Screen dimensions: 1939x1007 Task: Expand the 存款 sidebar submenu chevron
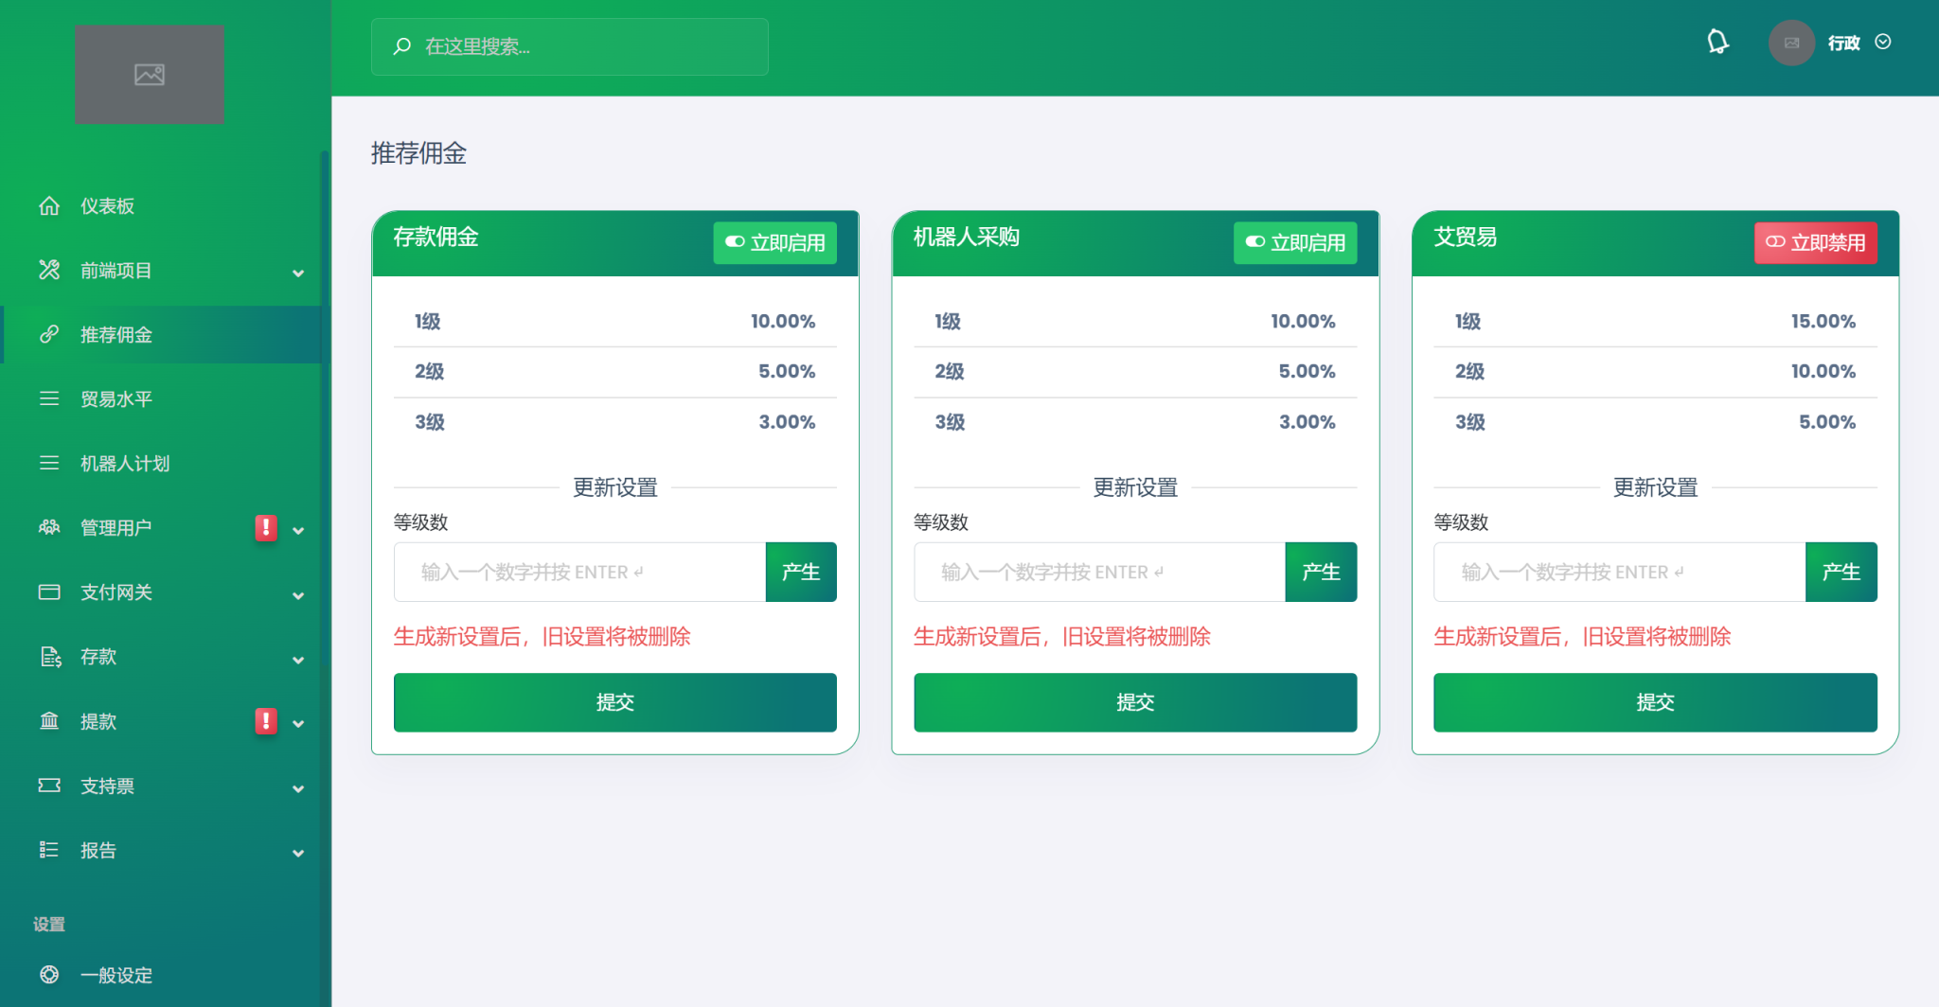pos(298,659)
